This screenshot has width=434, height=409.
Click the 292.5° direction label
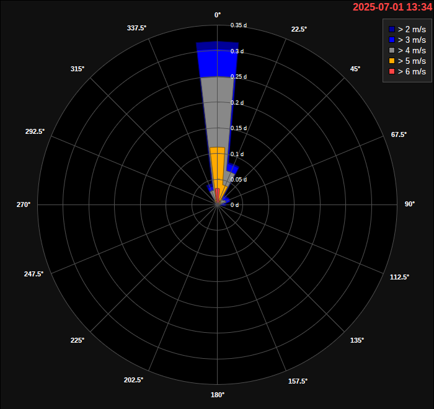click(x=35, y=131)
